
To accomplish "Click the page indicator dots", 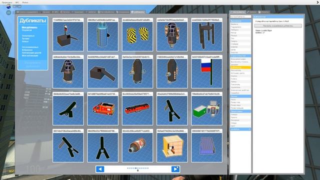I will (x=138, y=168).
